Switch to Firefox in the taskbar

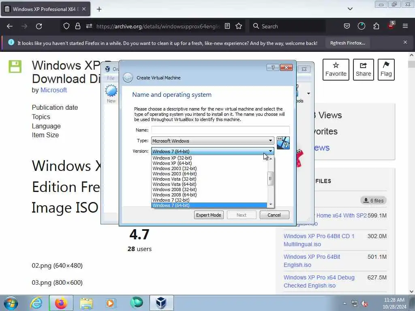point(61,303)
